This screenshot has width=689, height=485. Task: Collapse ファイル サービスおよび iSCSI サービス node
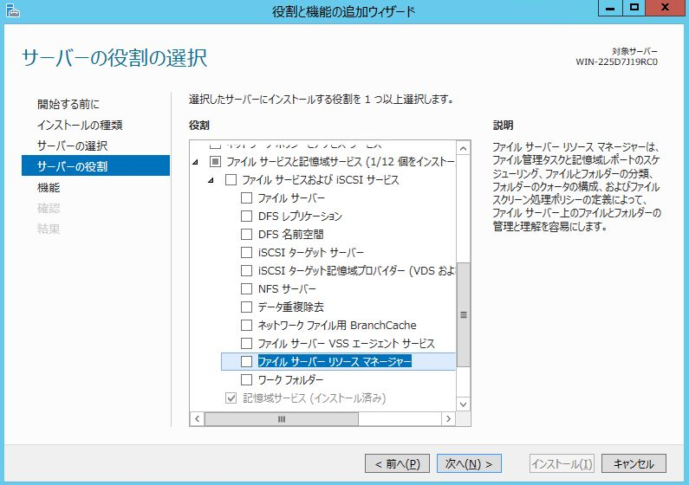211,180
